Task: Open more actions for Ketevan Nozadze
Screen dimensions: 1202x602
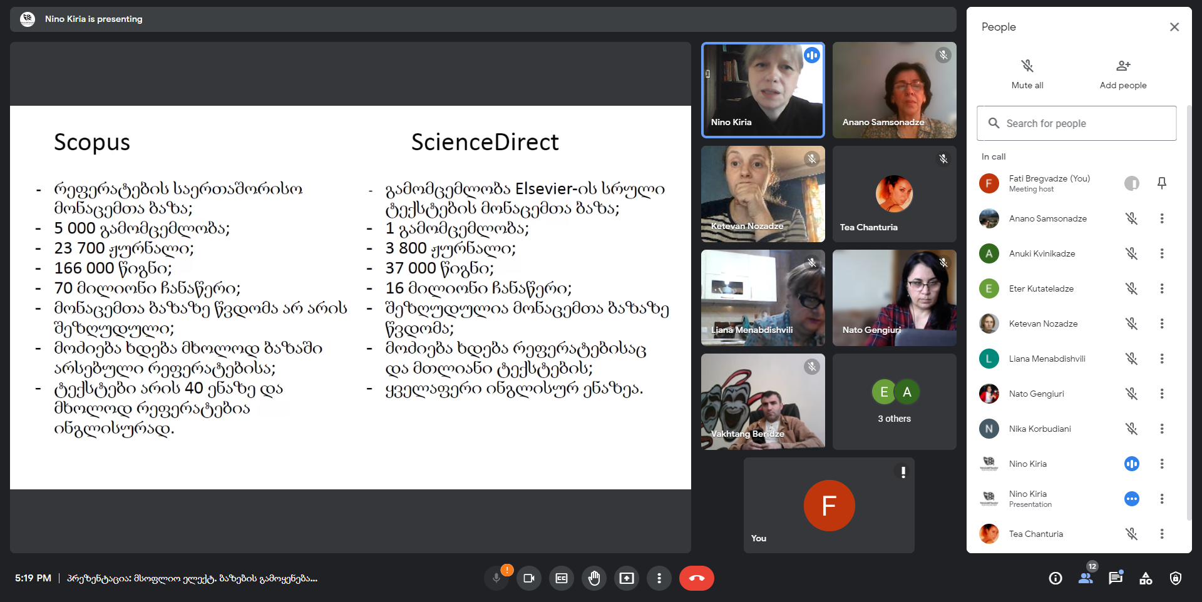Action: pos(1162,324)
